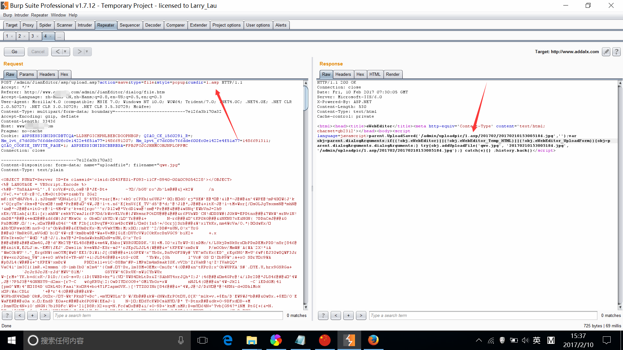Screen dimensions: 623x350
Task: Close Repeater tab 2 with its x icon
Action: pos(24,36)
